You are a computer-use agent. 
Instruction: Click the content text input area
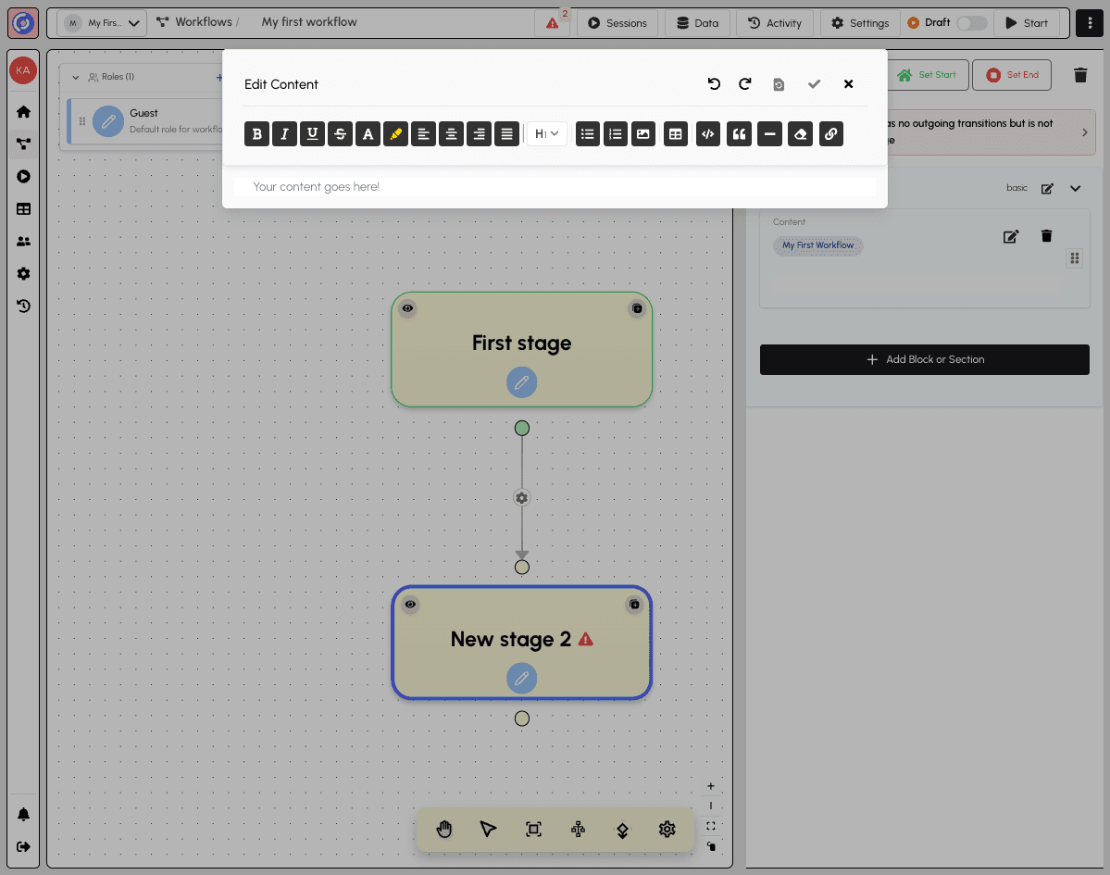[x=554, y=187]
